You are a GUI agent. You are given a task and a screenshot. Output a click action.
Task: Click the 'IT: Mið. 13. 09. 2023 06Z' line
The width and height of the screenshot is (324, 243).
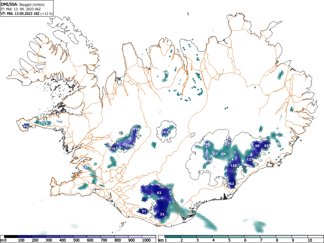pyautogui.click(x=21, y=9)
